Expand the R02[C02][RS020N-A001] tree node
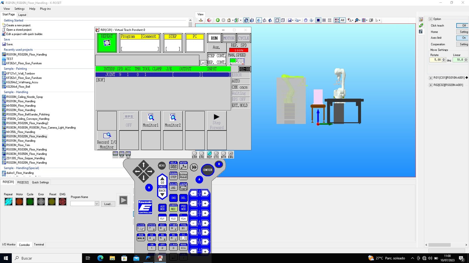Image resolution: width=469 pixels, height=263 pixels. pyautogui.click(x=431, y=85)
